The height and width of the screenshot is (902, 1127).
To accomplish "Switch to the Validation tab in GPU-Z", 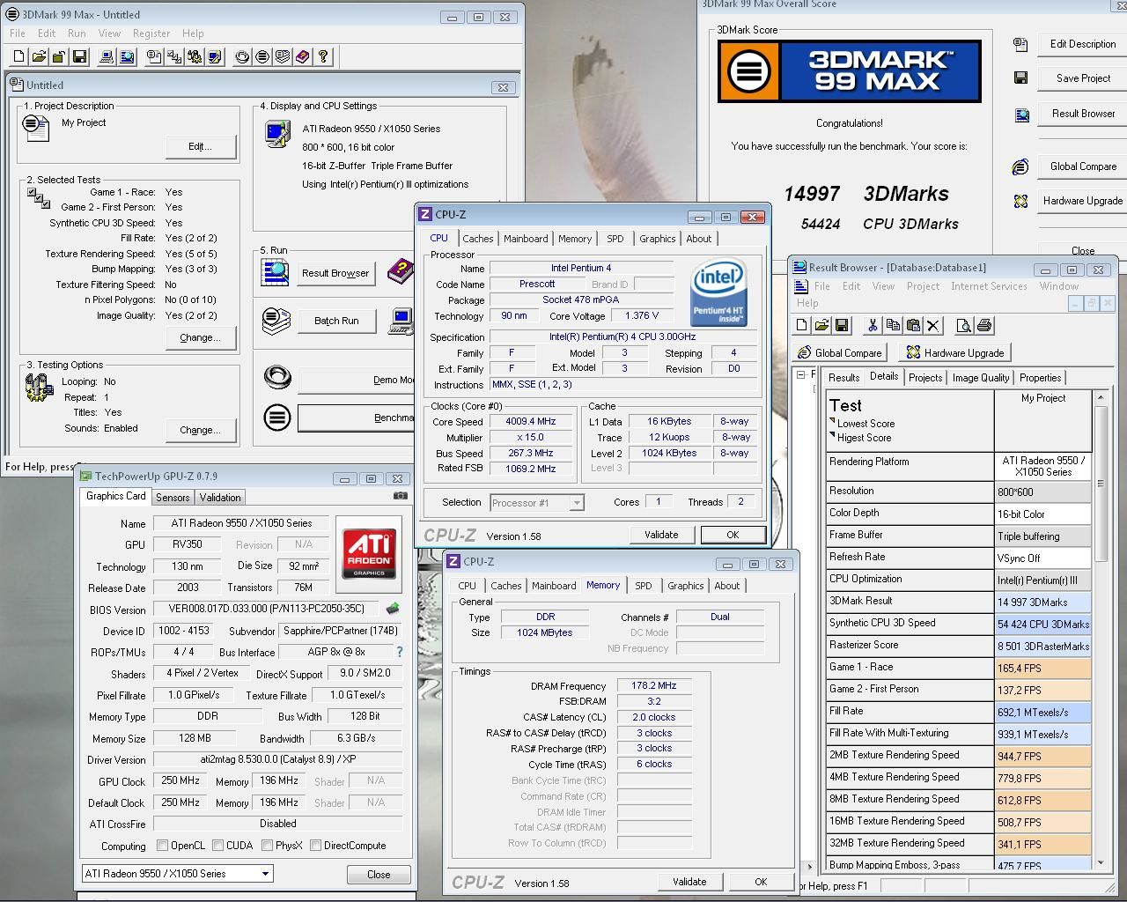I will pyautogui.click(x=220, y=498).
